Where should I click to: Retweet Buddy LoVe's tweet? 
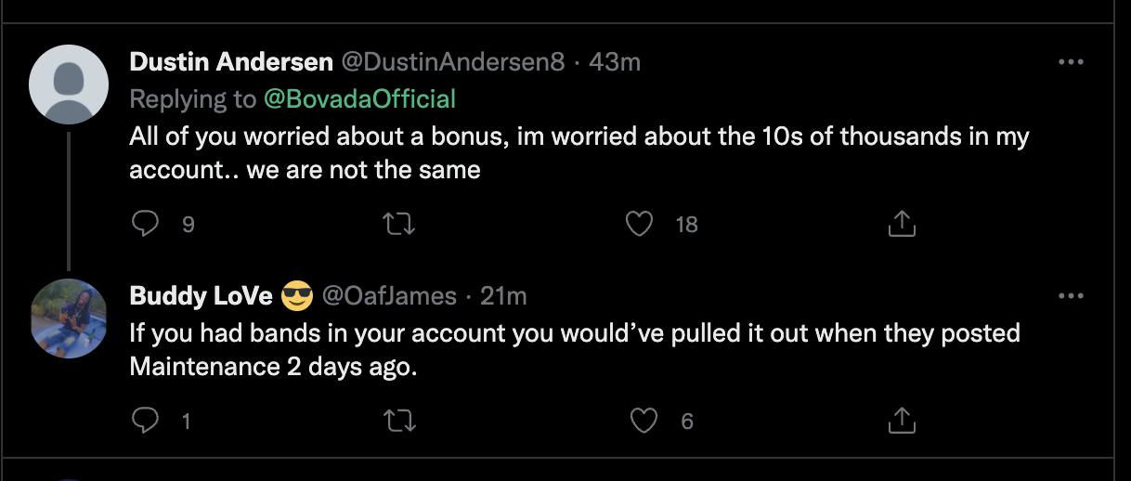click(x=399, y=422)
